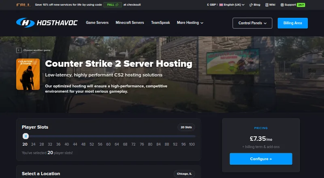Open the Support 24/7 link
The image size is (324, 178).
(292, 5)
